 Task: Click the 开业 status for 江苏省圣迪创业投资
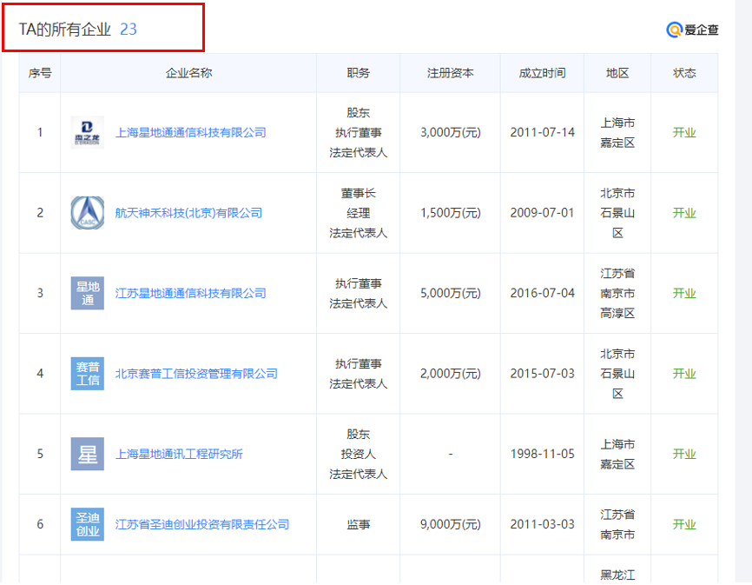pyautogui.click(x=684, y=524)
